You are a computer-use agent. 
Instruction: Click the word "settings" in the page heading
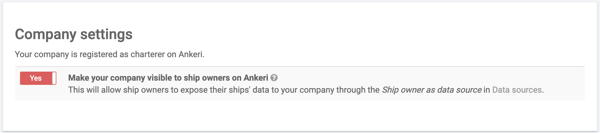(106, 34)
